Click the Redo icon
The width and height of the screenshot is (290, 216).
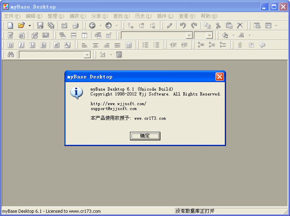coord(194,25)
